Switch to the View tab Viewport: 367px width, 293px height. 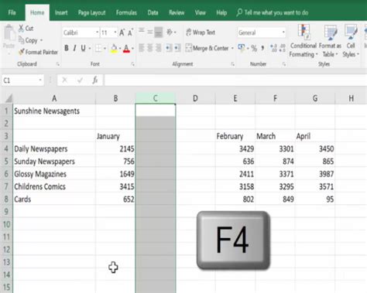point(201,12)
